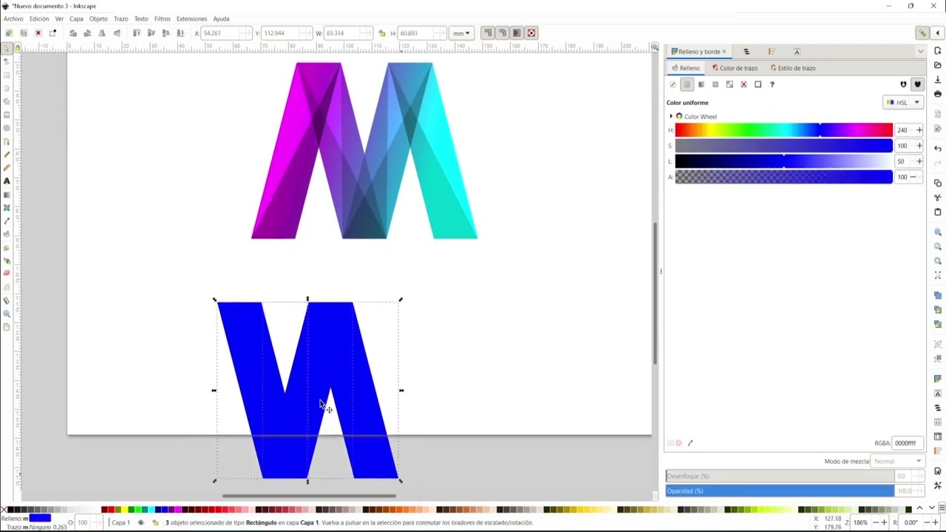Click the Copy icon in commands bar
946x532 pixels.
[x=938, y=183]
